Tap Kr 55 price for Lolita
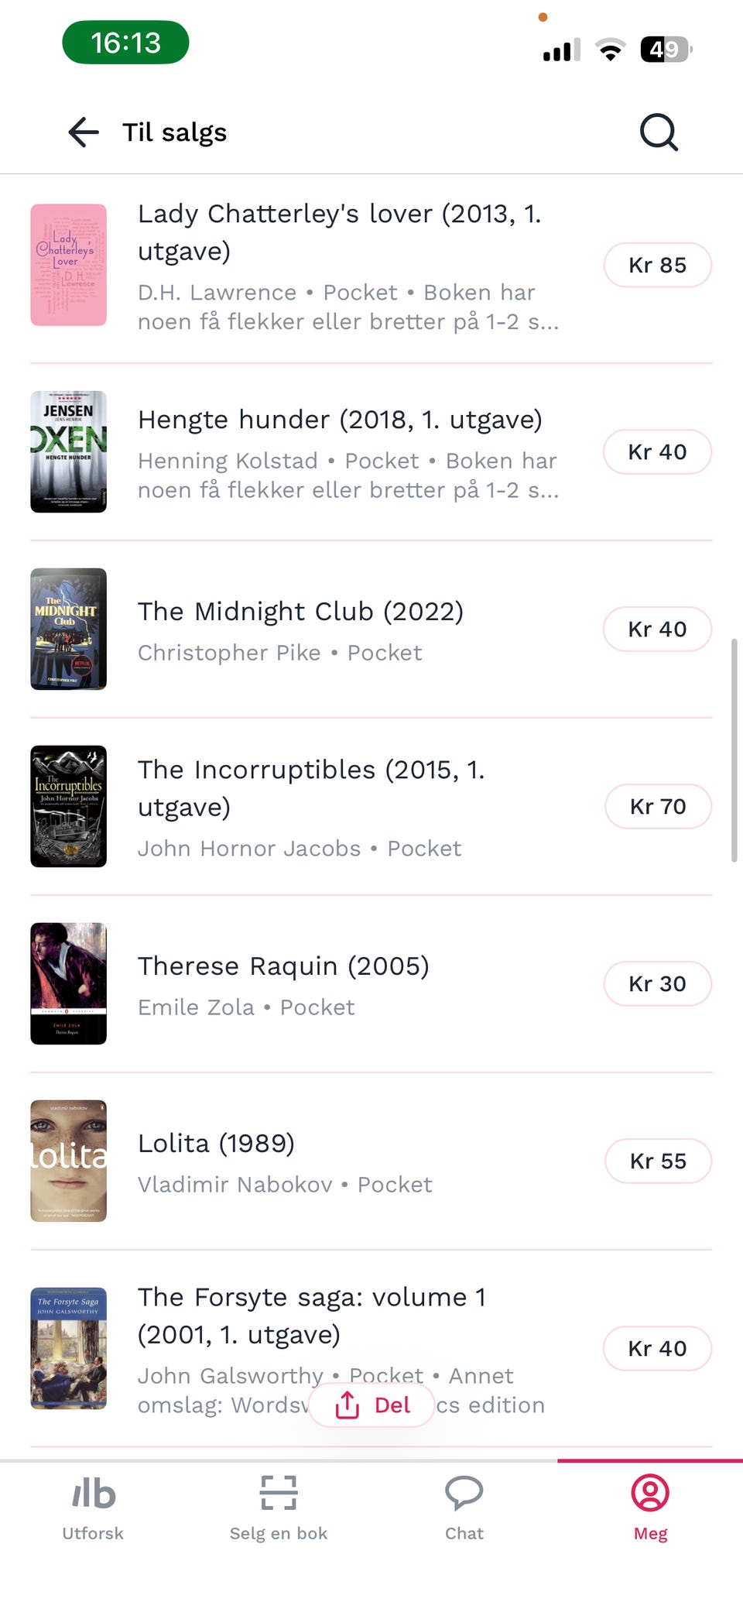This screenshot has height=1609, width=743. pyautogui.click(x=657, y=1161)
